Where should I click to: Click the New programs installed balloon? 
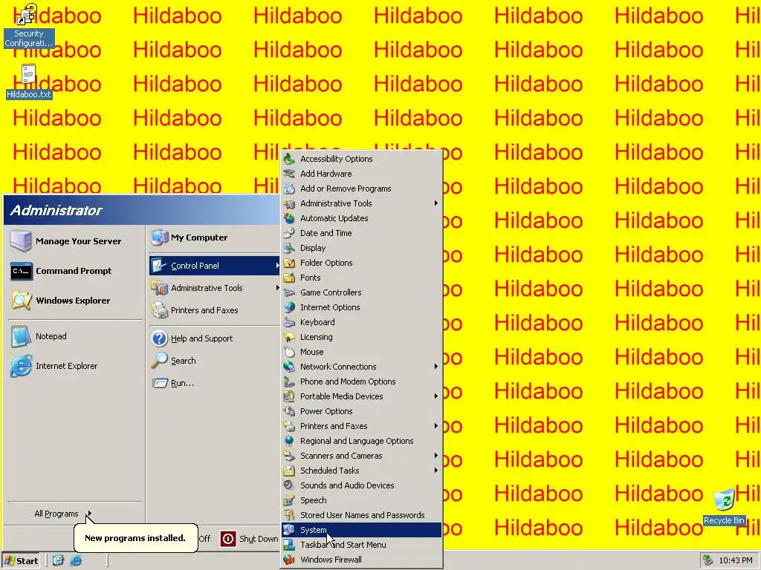point(135,537)
